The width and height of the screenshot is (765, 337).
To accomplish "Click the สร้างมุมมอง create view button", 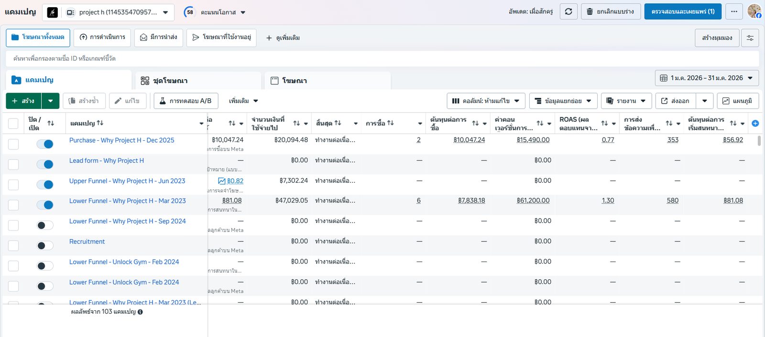I will [x=717, y=38].
